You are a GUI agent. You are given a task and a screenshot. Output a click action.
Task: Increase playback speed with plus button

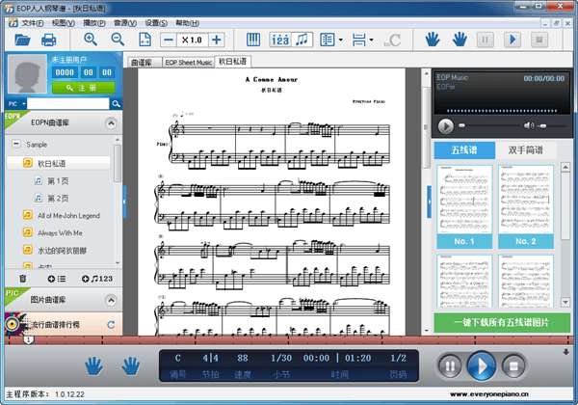pos(217,40)
